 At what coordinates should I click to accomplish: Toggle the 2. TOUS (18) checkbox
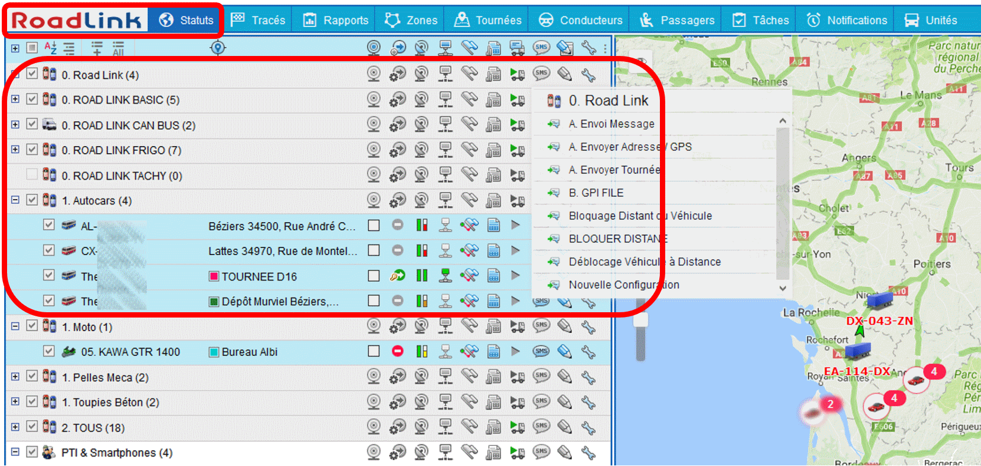(x=32, y=427)
